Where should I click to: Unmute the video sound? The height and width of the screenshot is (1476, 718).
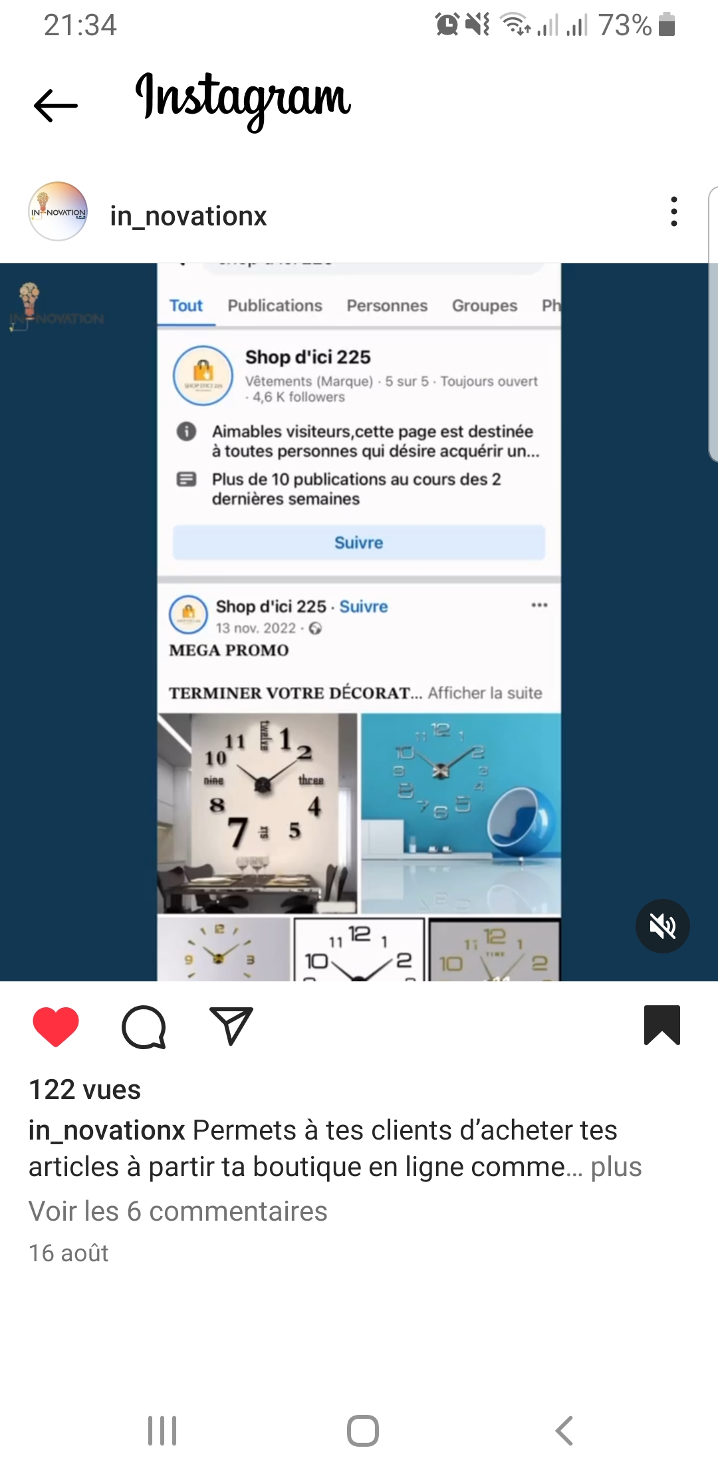pos(662,926)
